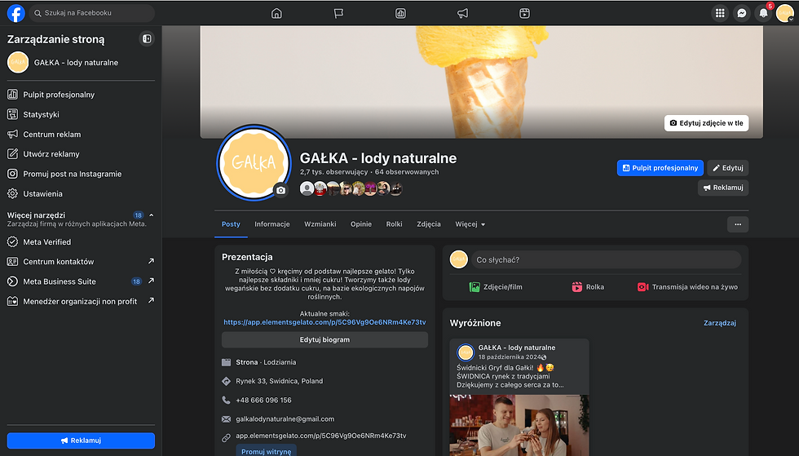This screenshot has width=799, height=456.
Task: Open the elementsgelato link under Aktualne smaki
Action: 324,322
